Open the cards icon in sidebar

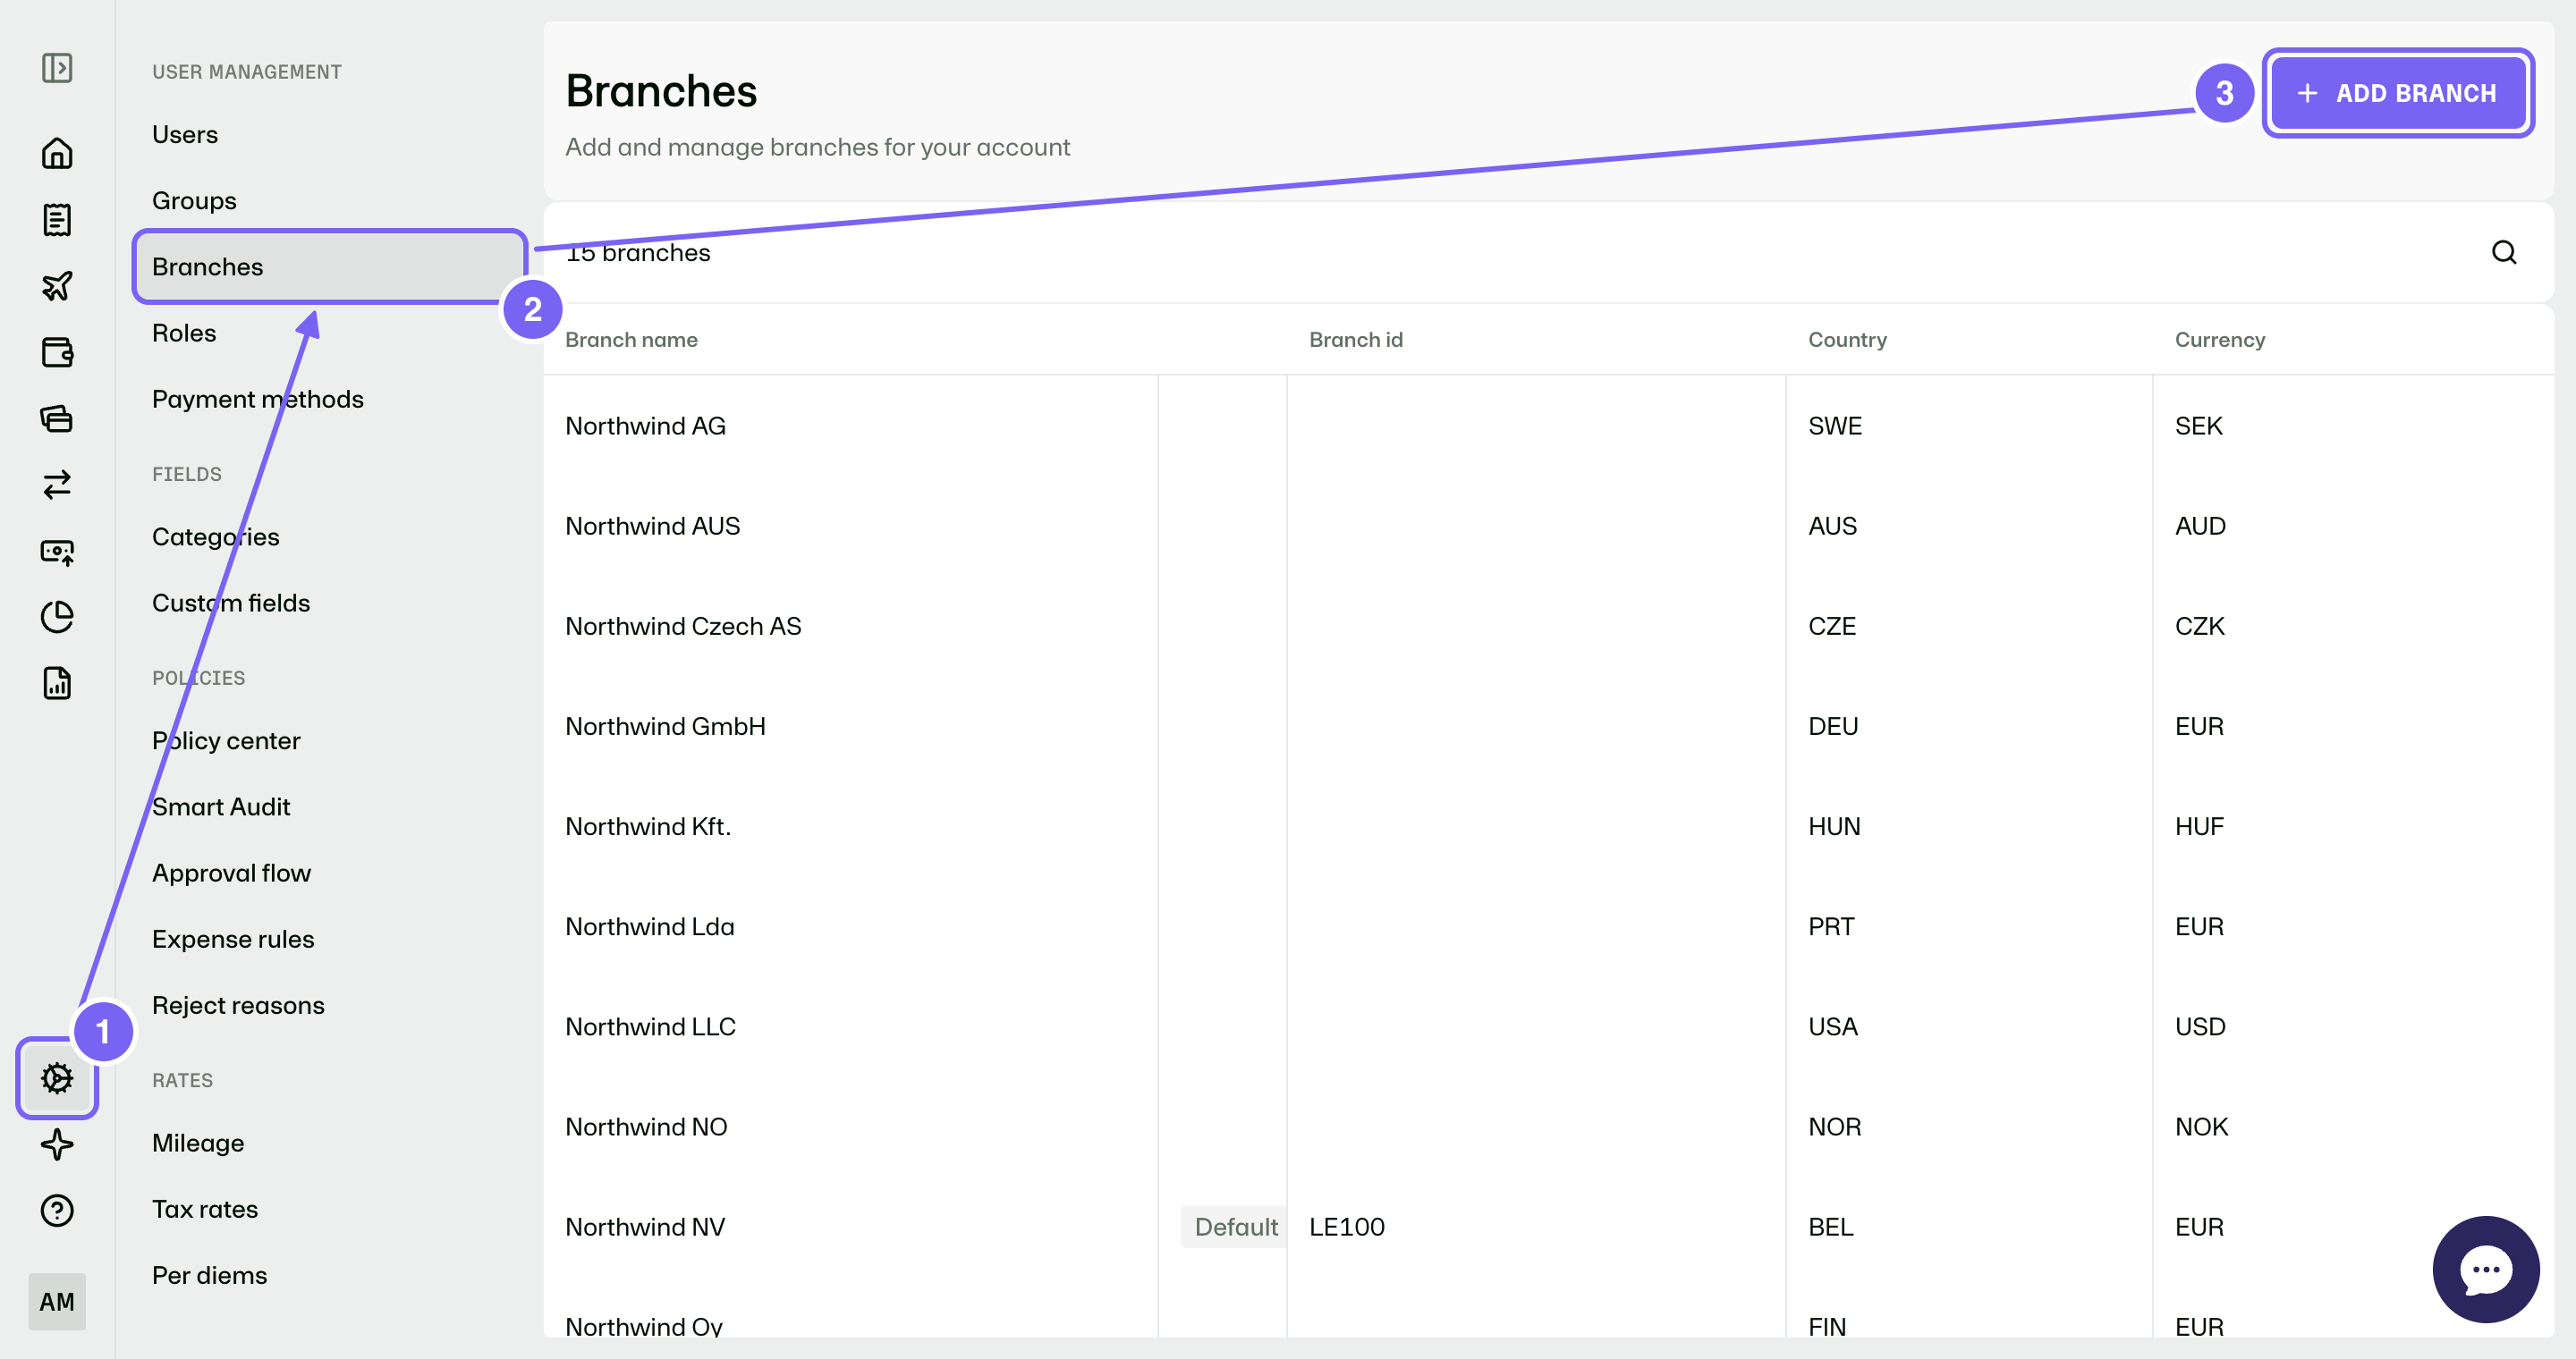tap(57, 418)
